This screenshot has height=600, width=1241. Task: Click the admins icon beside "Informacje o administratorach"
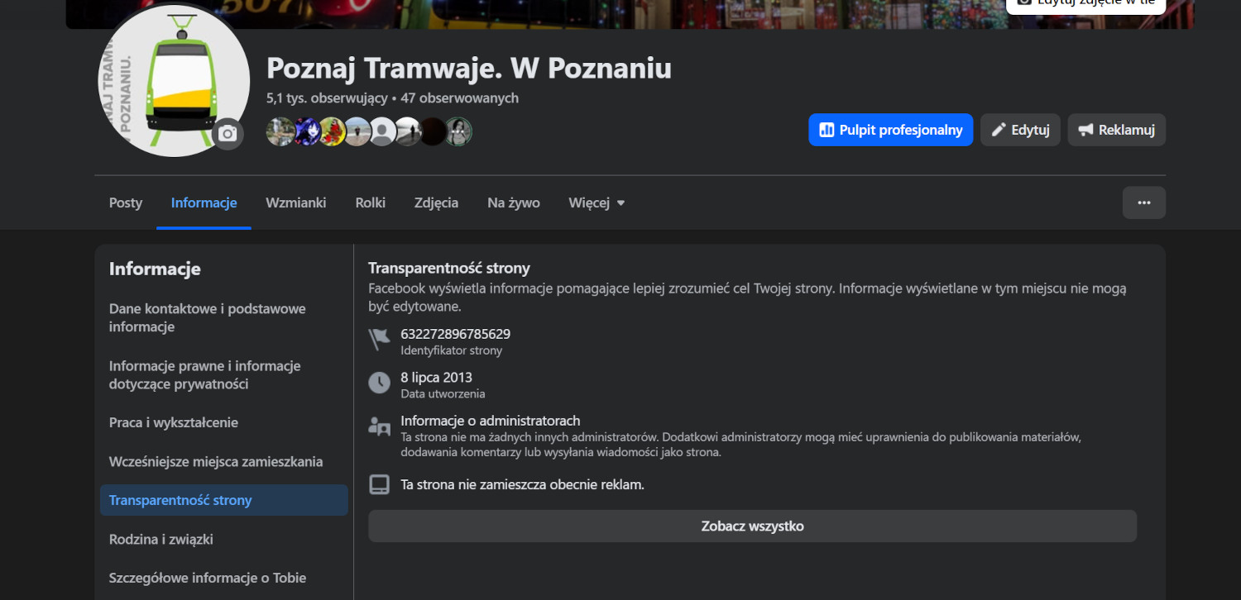click(379, 426)
